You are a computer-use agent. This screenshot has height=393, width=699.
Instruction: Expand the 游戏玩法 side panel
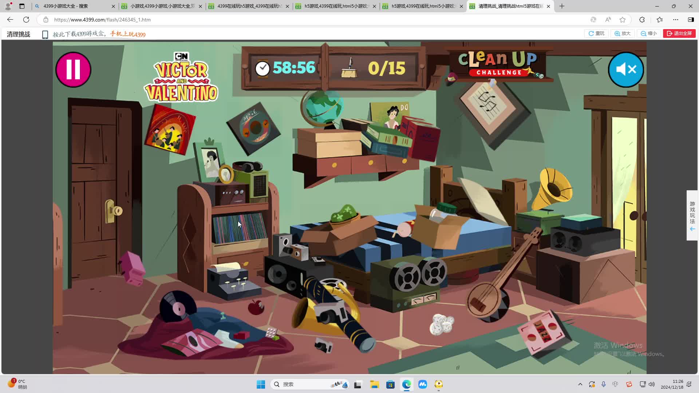[692, 215]
